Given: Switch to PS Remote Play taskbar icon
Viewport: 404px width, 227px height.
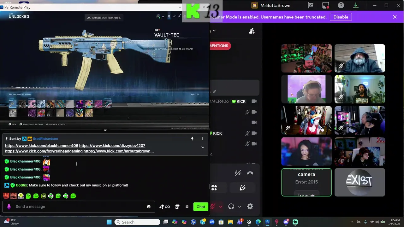Looking at the screenshot, I should point(267,222).
